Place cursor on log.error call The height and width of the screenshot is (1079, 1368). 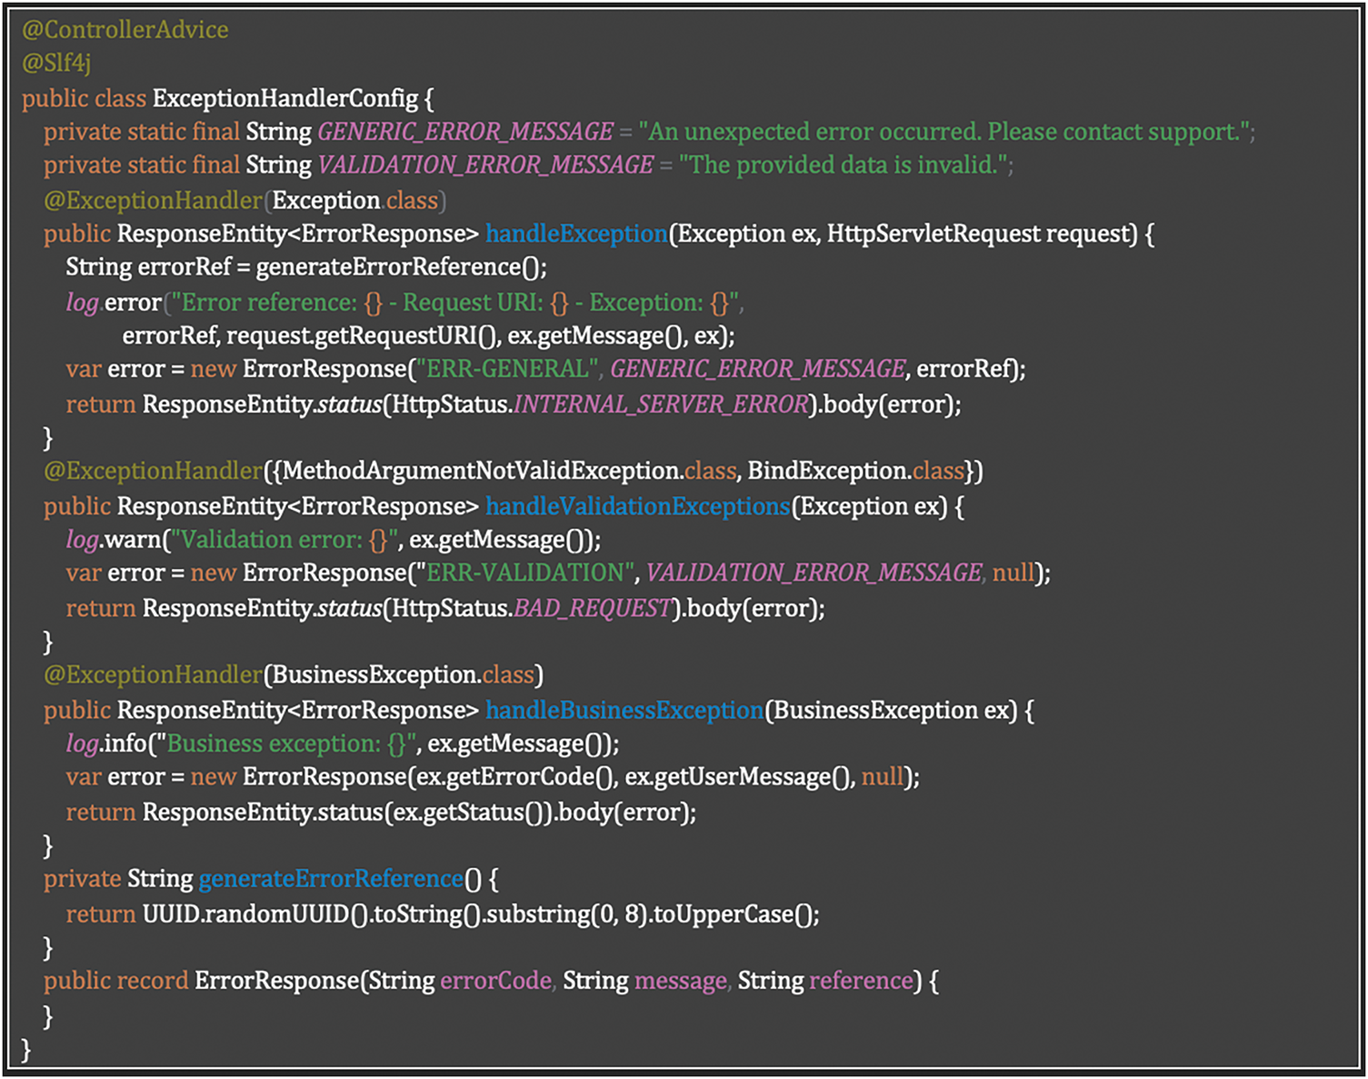tap(115, 303)
